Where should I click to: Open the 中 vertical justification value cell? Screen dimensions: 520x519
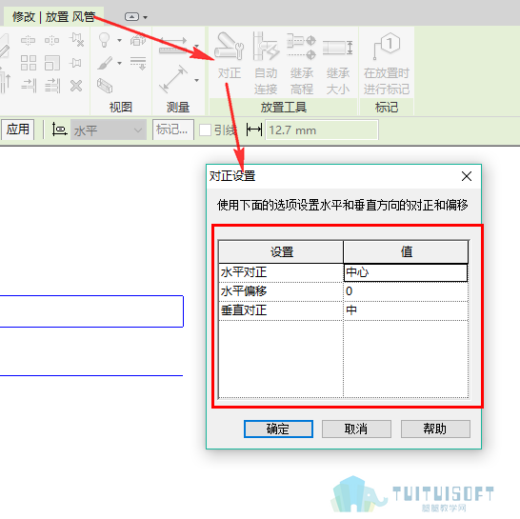[406, 310]
